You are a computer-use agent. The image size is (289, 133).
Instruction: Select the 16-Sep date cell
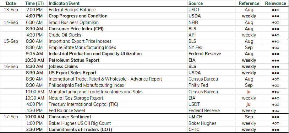coord(11,66)
